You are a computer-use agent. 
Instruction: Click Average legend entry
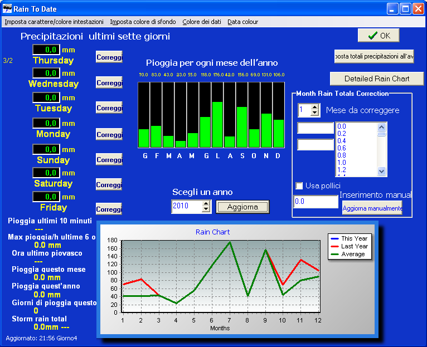(347, 254)
